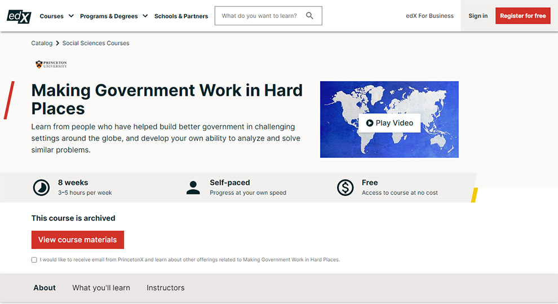Click View course materials button
558x304 pixels.
coord(78,240)
